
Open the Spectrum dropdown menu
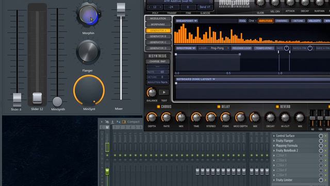tap(186, 48)
